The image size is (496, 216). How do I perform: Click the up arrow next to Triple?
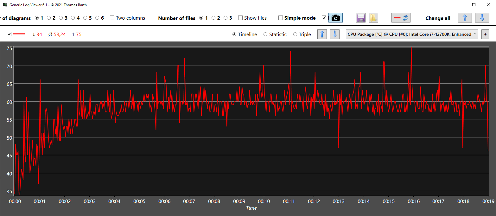pyautogui.click(x=322, y=34)
